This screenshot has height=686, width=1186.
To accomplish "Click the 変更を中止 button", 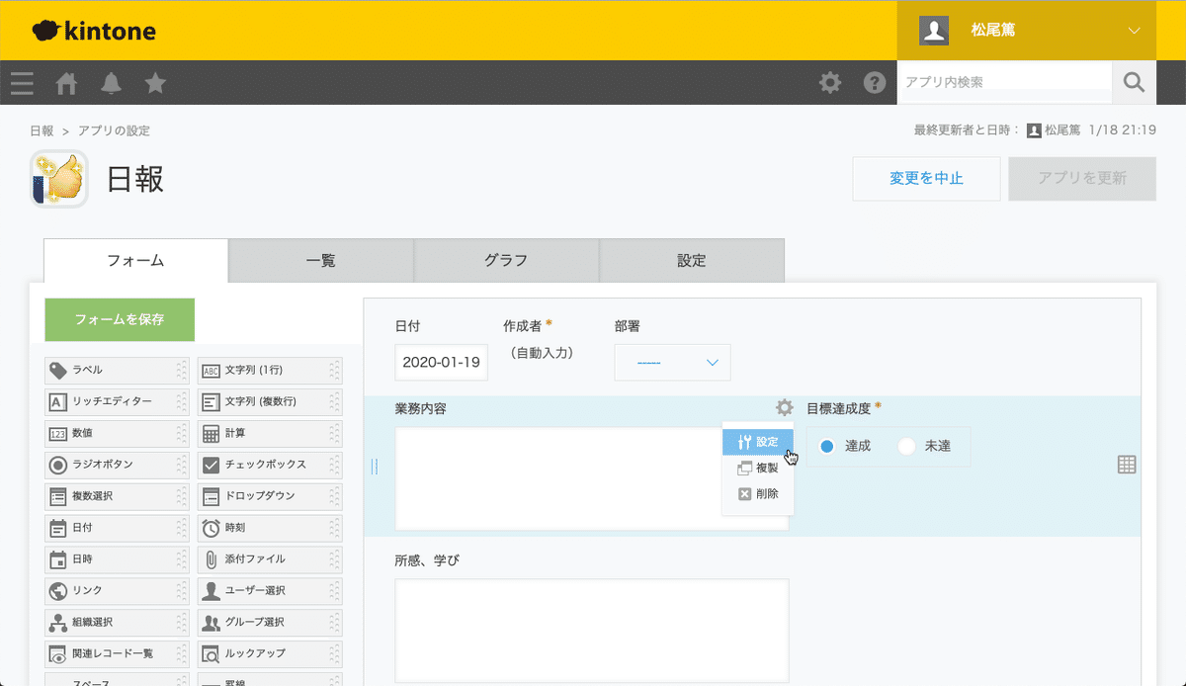I will pos(926,179).
